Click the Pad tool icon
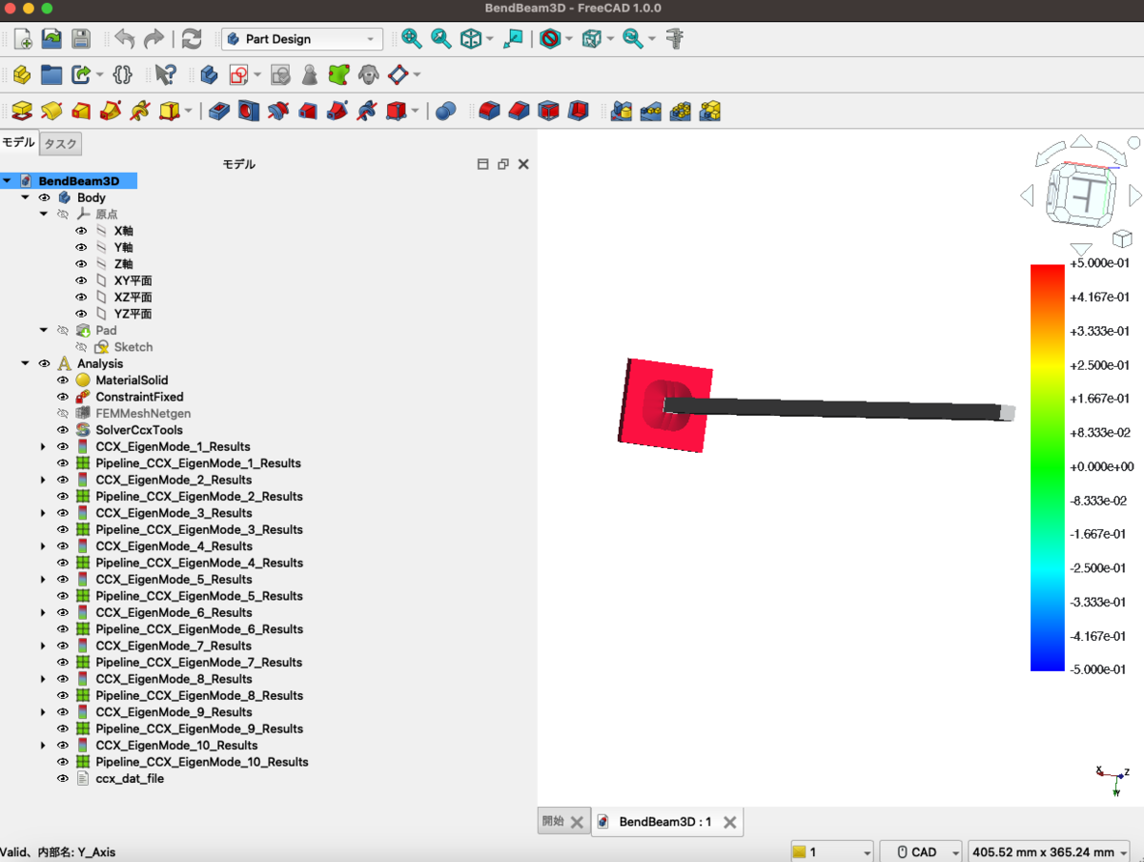This screenshot has height=862, width=1144. tap(23, 111)
